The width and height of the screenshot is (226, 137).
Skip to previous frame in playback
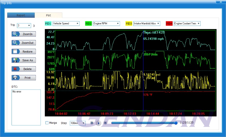[x=92, y=123]
